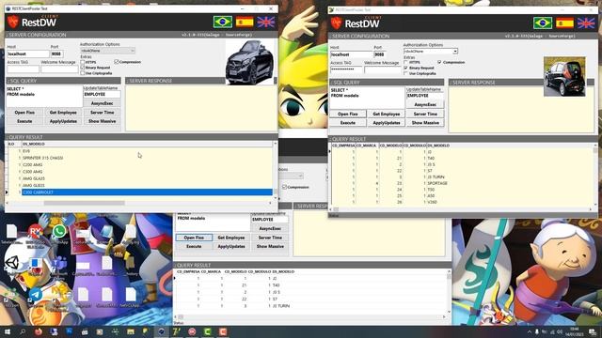The image size is (602, 338).
Task: Toggle Compression checkbox in background window
Action: coord(284,187)
